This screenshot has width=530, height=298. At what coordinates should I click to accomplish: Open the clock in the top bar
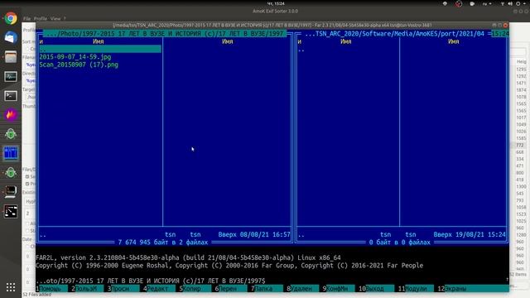coord(276,3)
